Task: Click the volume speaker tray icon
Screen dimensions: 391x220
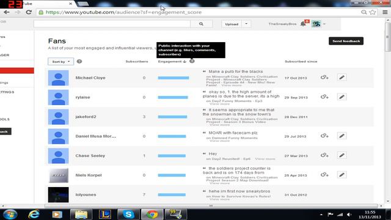Action: click(x=349, y=215)
